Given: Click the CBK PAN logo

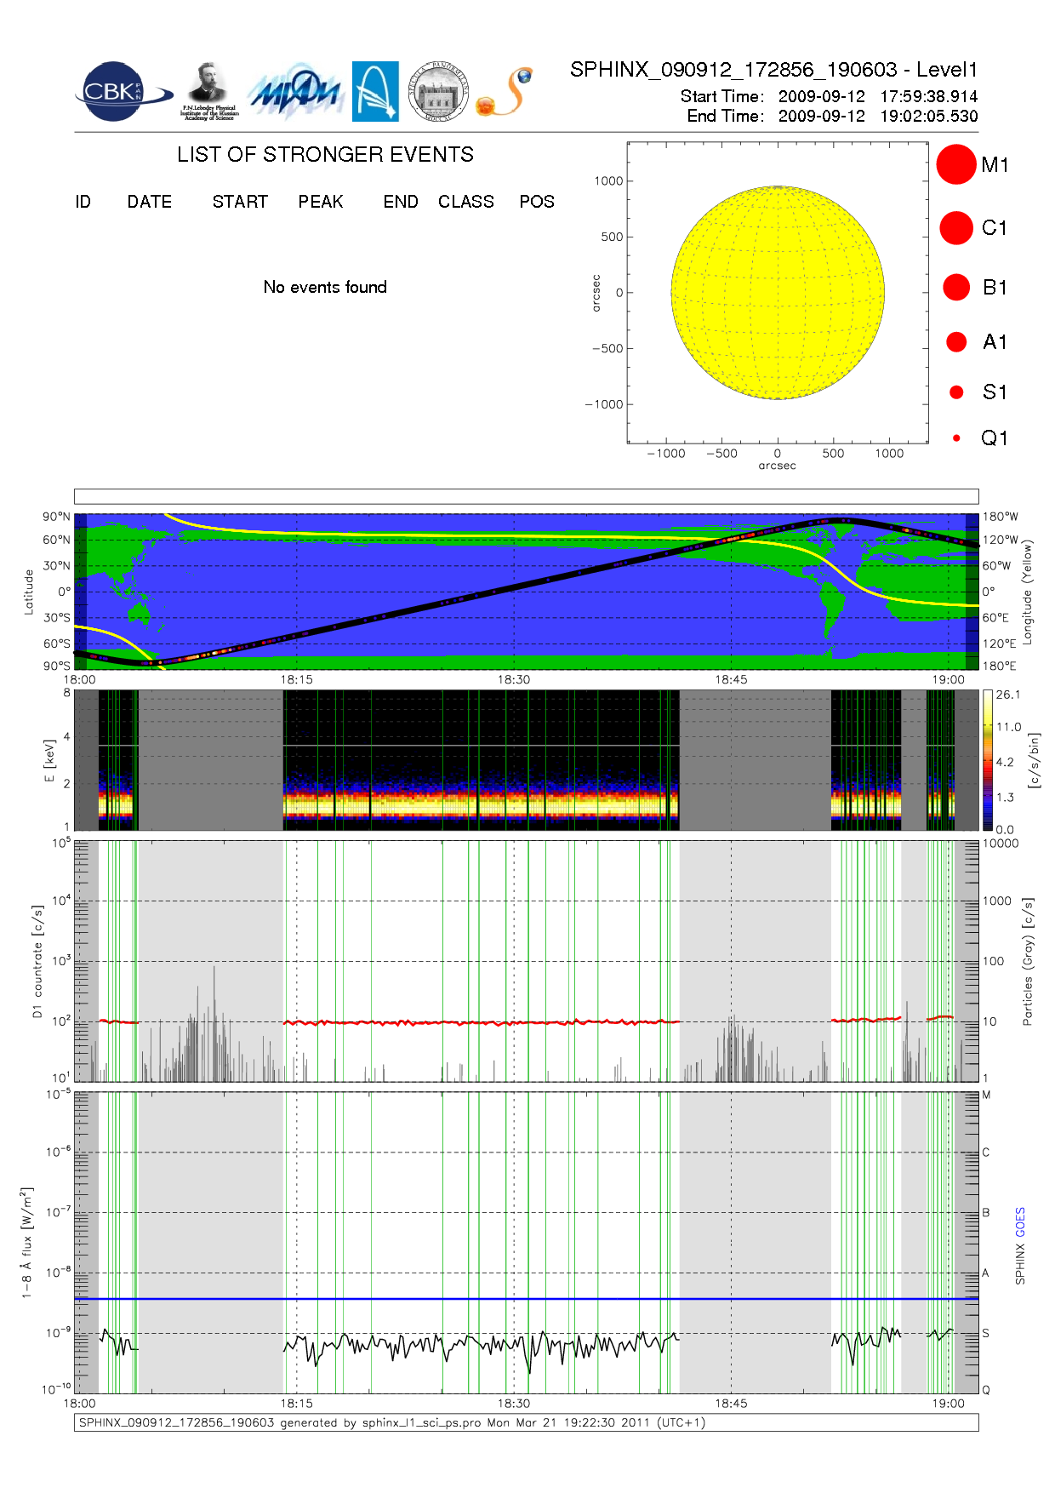Looking at the screenshot, I should pos(119,92).
